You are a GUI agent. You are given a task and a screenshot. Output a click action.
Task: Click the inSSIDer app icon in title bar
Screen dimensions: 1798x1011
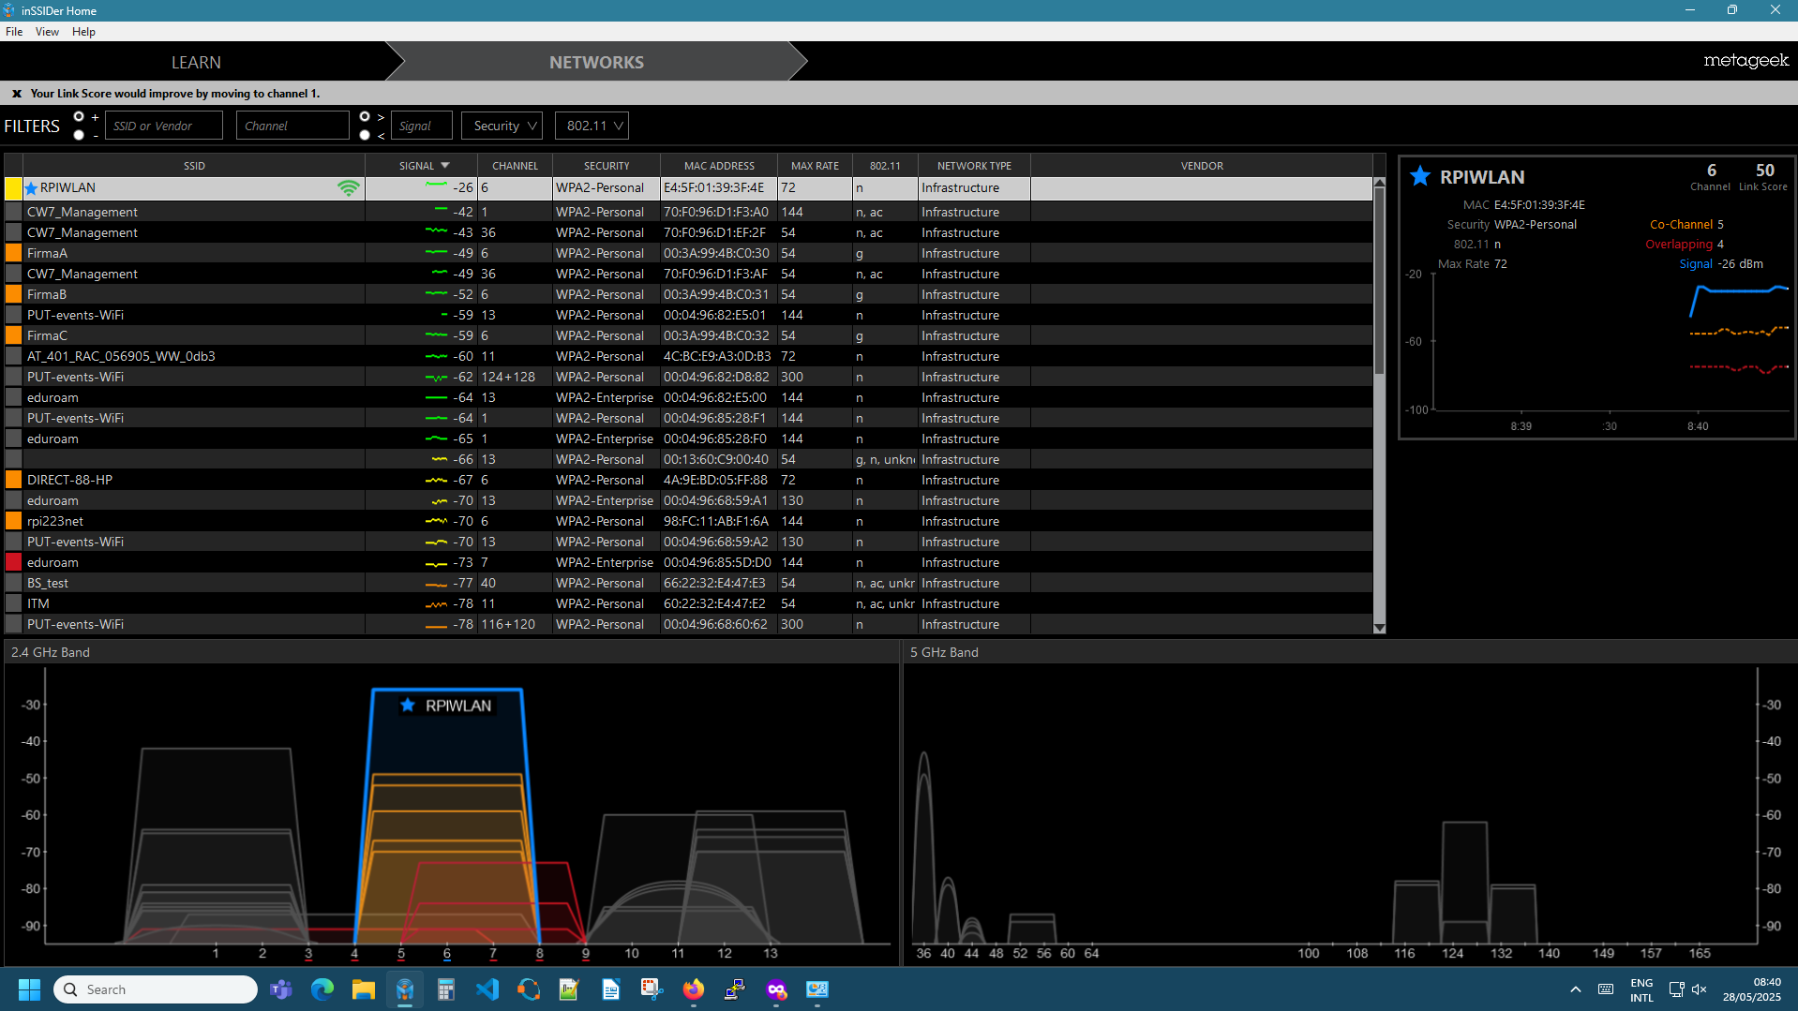click(9, 10)
